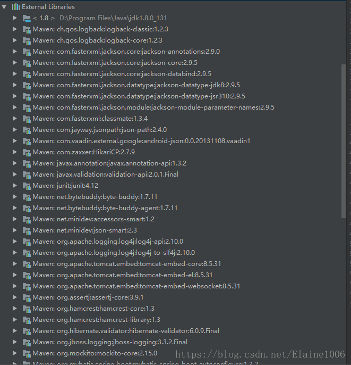351x365 pixels.
Task: Select JDK path D:\Program Files\Java\jdk1.8.0_131
Action: (x=113, y=18)
